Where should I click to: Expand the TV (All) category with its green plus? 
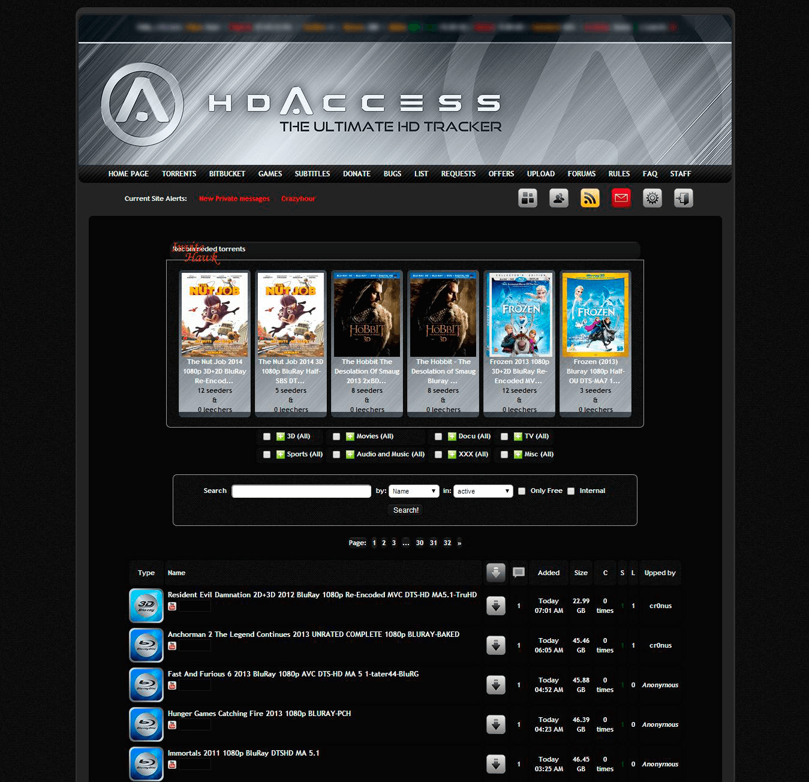point(518,437)
